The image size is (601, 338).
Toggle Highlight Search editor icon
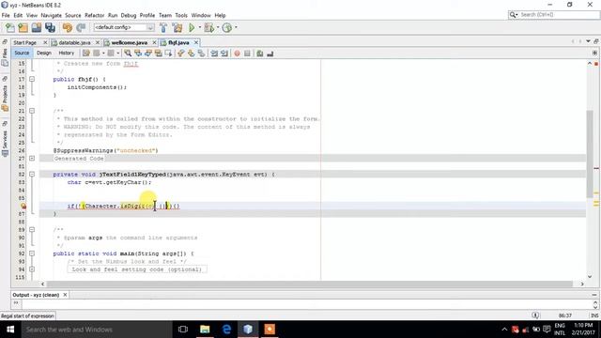158,54
